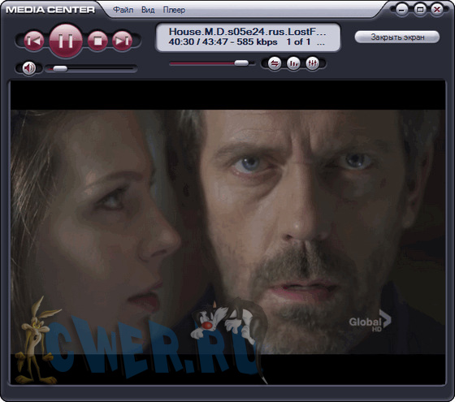This screenshot has height=402, width=455.
Task: Stop playback with the square button
Action: [97, 41]
